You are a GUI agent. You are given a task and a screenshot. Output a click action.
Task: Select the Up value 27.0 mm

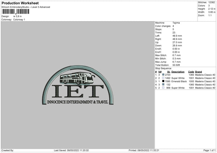click(177, 42)
